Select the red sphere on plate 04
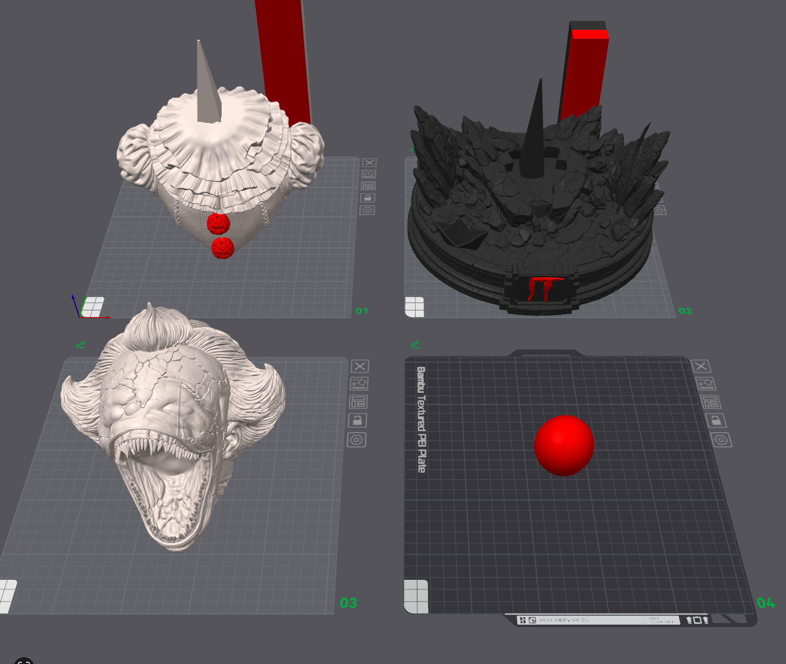 coord(564,446)
